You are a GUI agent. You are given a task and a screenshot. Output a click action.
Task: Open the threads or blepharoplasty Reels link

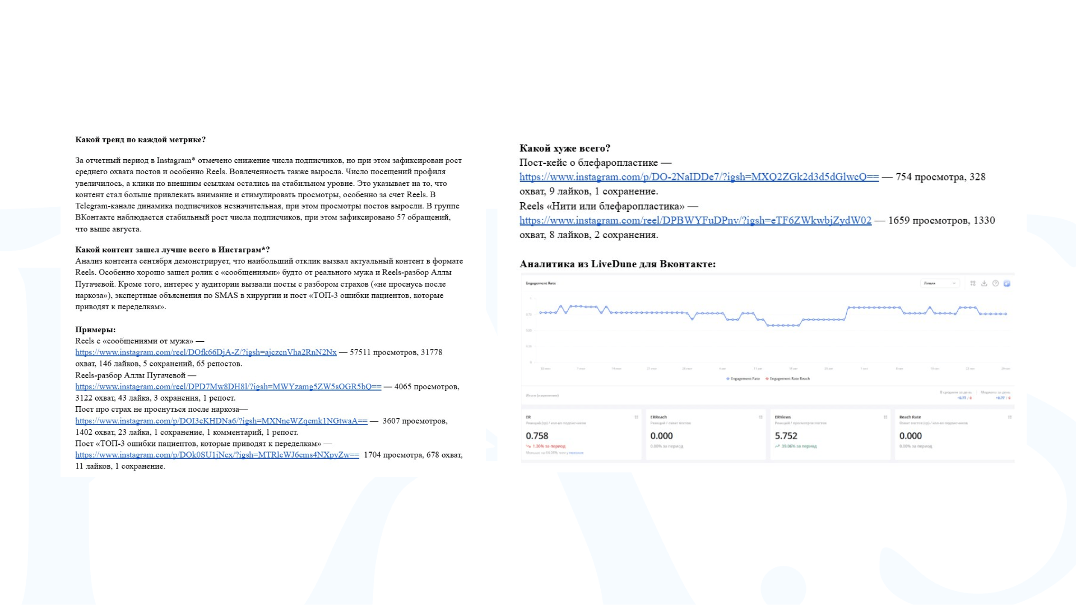click(695, 221)
